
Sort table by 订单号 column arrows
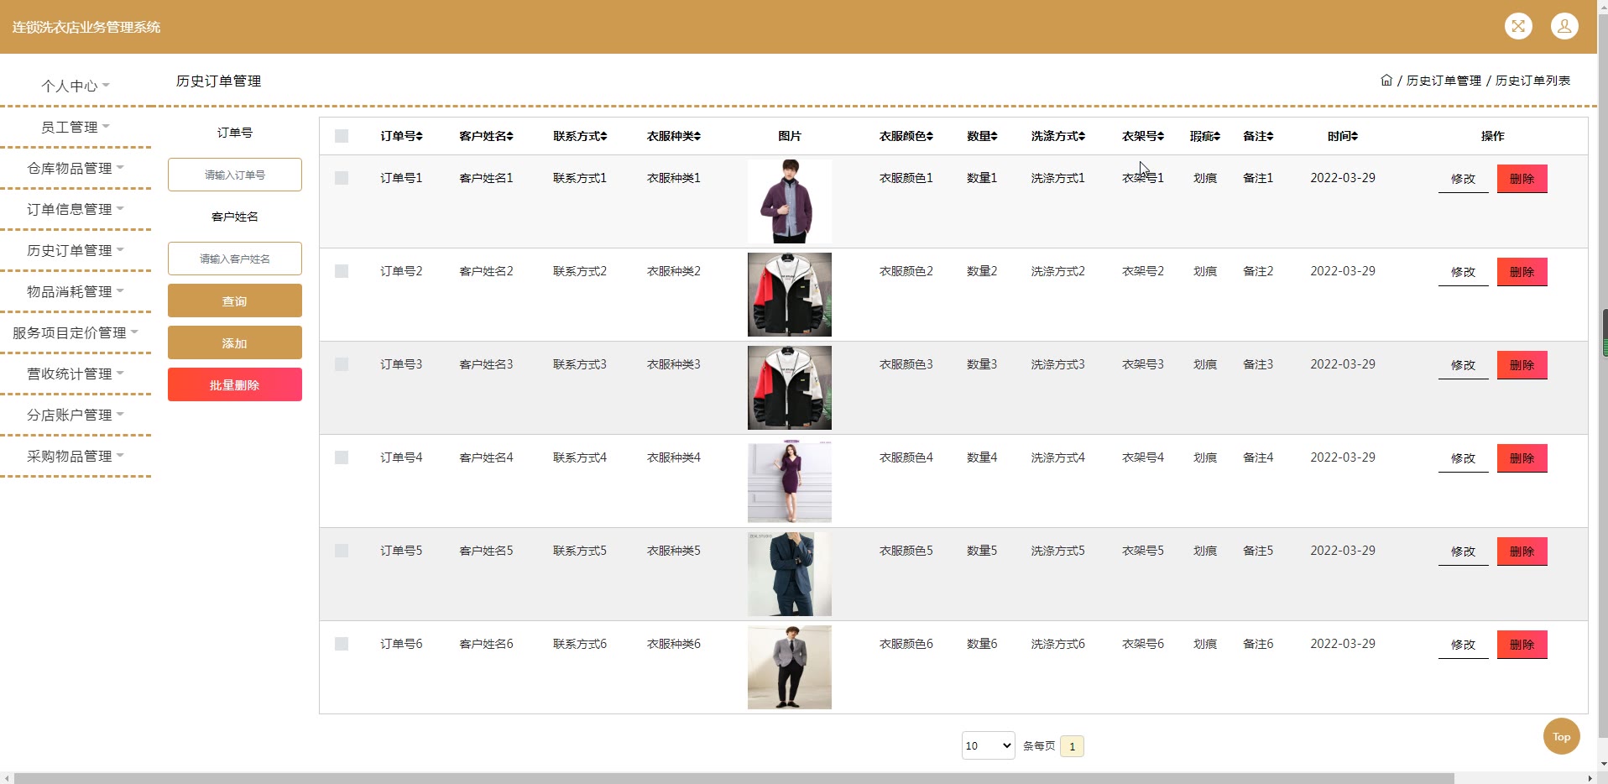[x=419, y=136]
